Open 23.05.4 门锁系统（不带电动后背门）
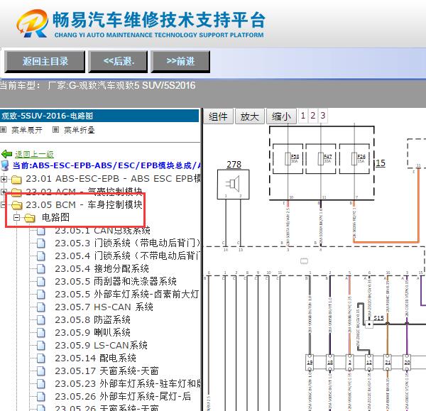This screenshot has width=426, height=411. (x=127, y=256)
